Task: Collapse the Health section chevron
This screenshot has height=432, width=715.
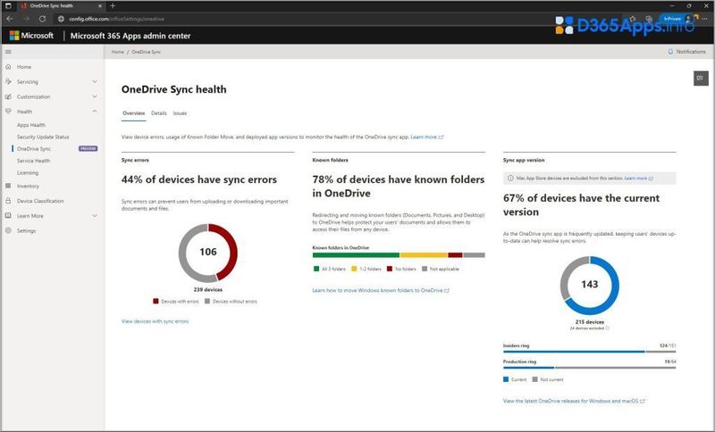Action: pos(95,112)
